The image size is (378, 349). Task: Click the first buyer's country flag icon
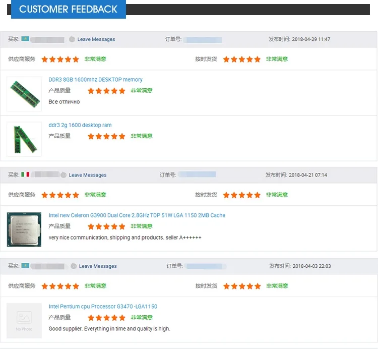click(25, 39)
